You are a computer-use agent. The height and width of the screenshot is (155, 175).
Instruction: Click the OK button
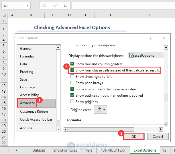tap(134, 136)
